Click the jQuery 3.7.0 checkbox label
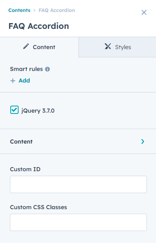This screenshot has width=156, height=243. tap(38, 111)
